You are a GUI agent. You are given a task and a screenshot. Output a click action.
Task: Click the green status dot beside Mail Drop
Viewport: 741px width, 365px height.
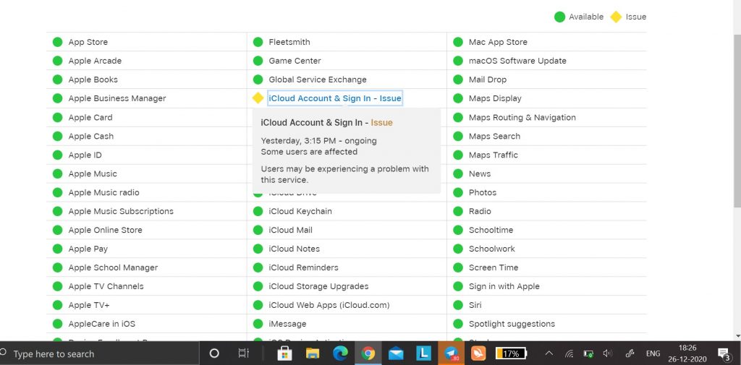point(458,80)
